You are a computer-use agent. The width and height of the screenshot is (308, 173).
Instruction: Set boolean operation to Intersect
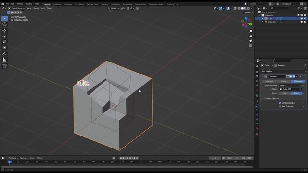pyautogui.click(x=269, y=81)
